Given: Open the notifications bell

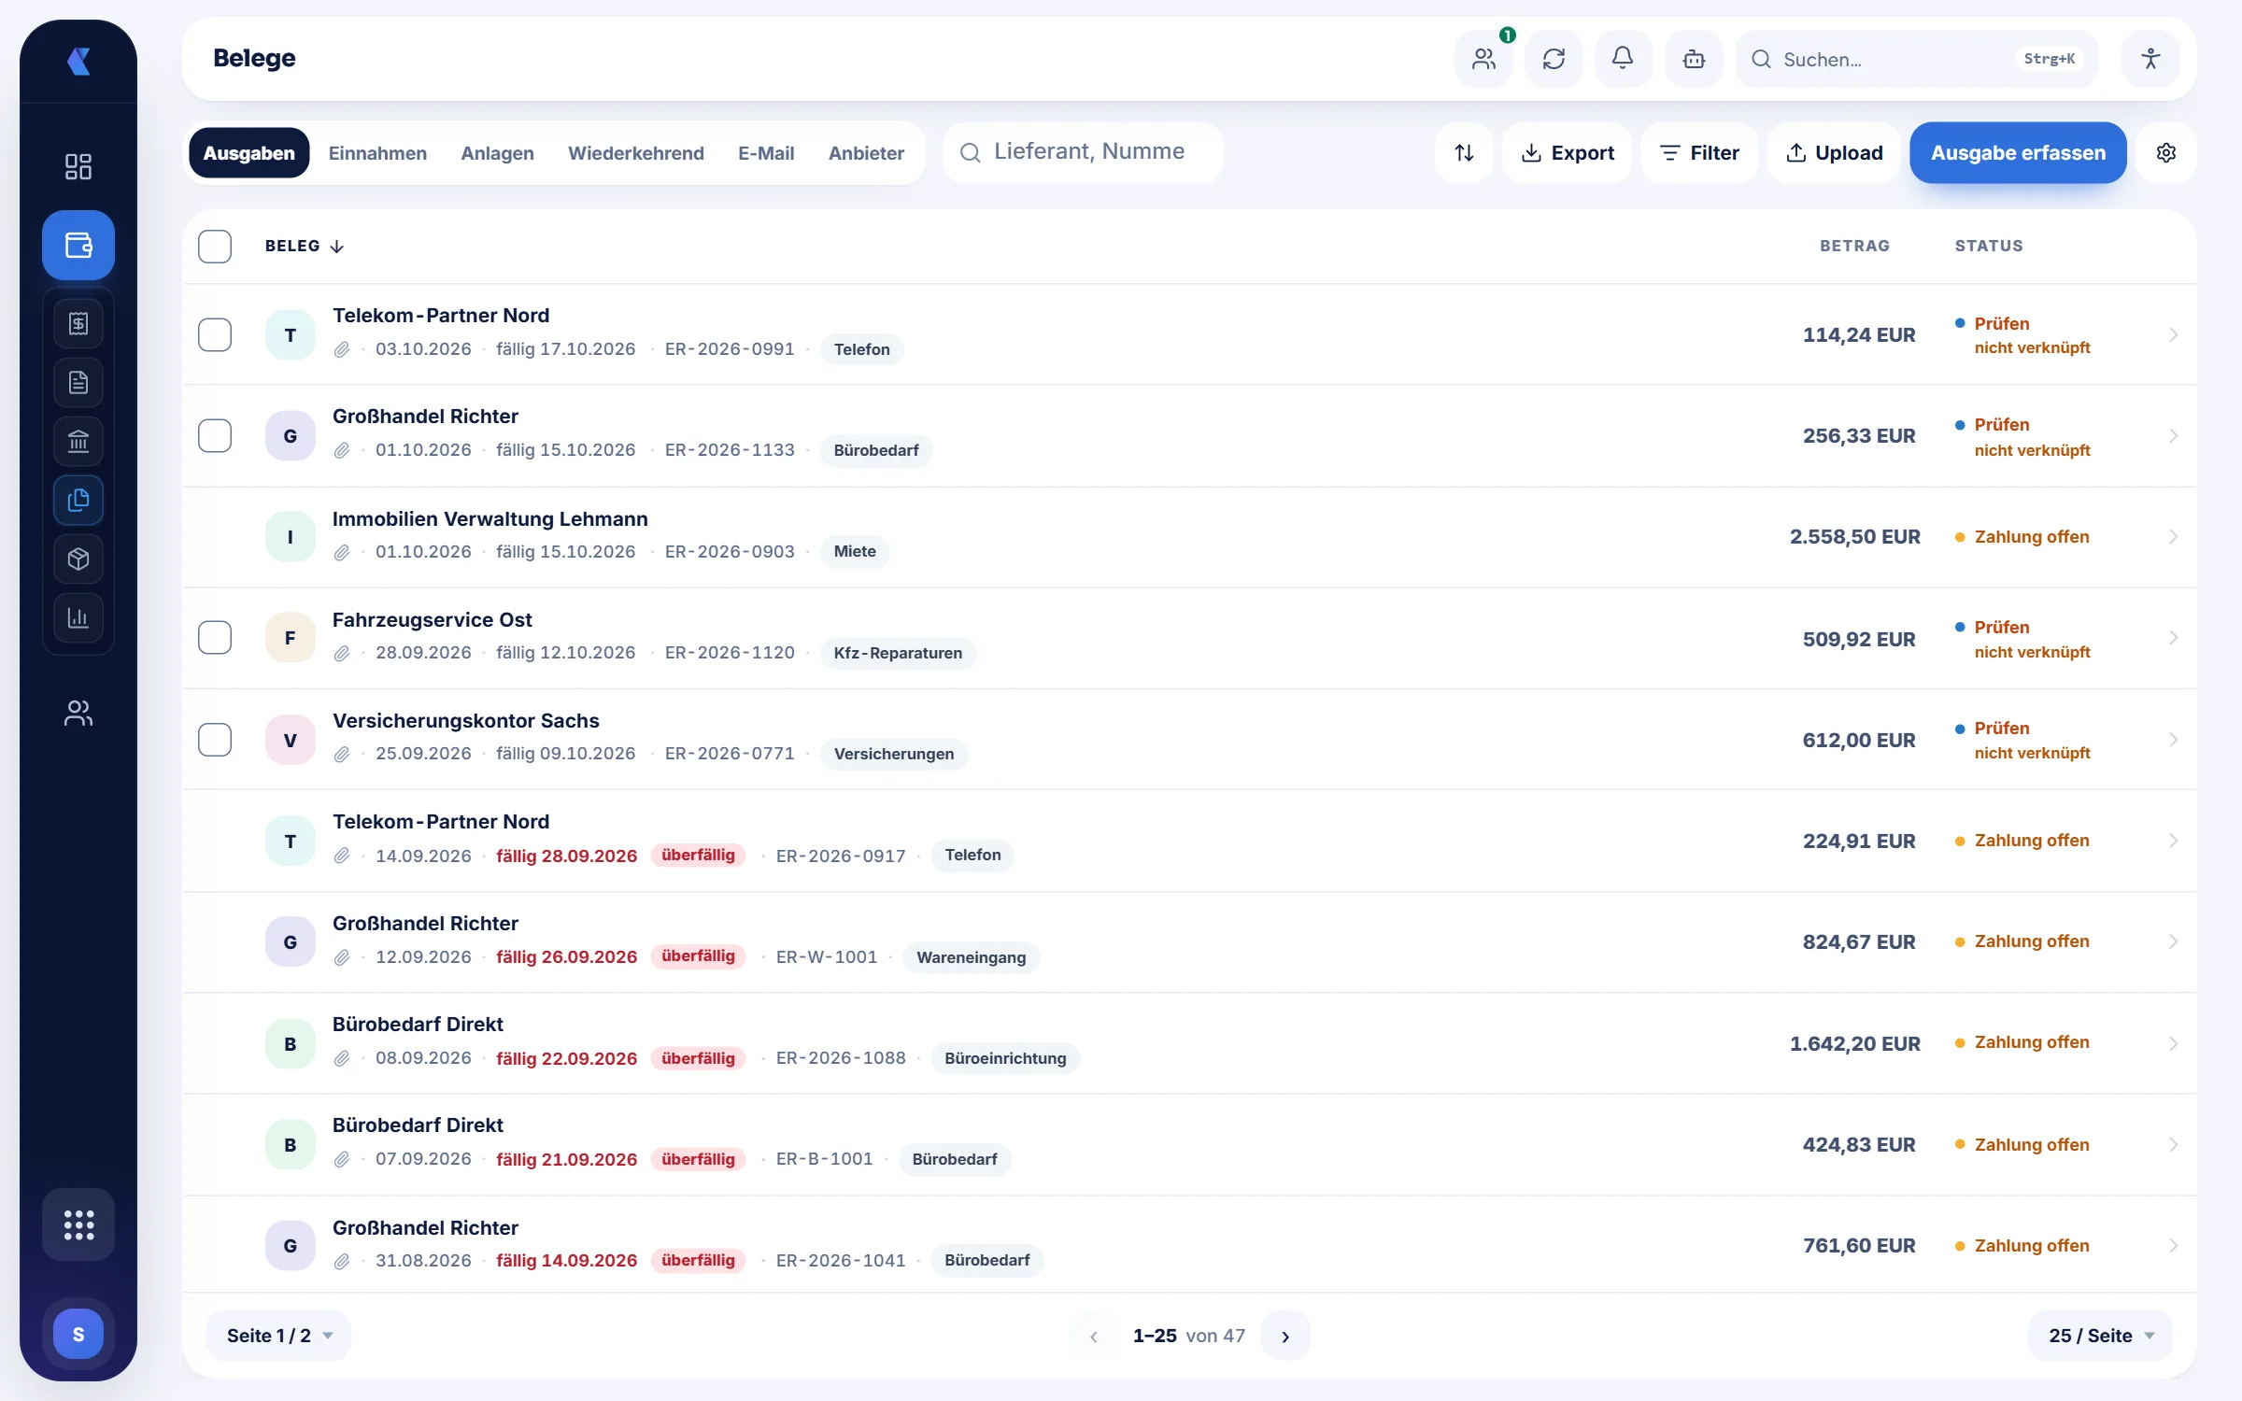Looking at the screenshot, I should click(x=1623, y=59).
